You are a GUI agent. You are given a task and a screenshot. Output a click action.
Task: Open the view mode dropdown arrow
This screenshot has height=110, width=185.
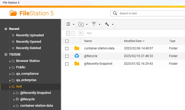(x=74, y=25)
